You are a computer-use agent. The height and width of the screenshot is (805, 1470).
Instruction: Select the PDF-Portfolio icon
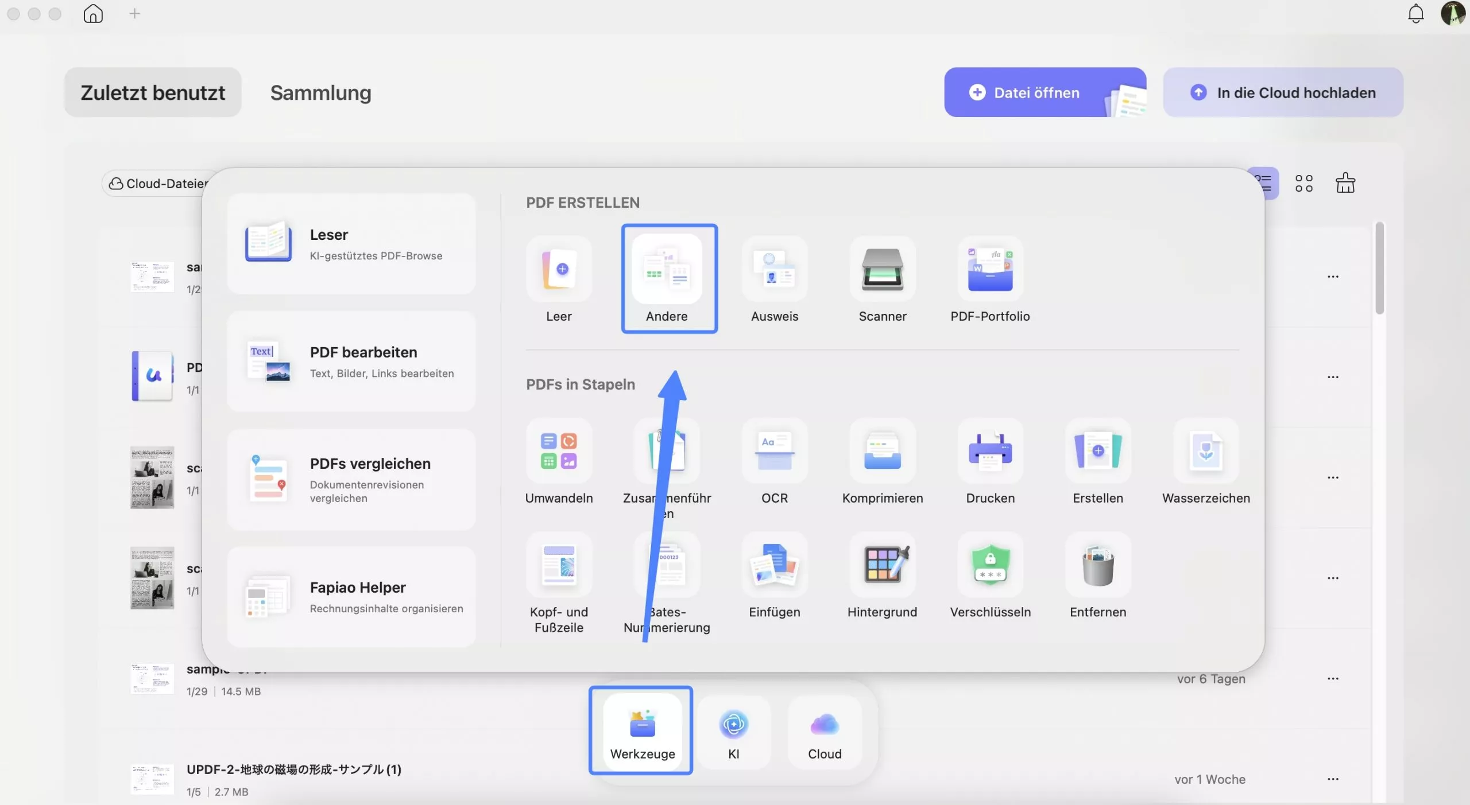click(x=990, y=270)
